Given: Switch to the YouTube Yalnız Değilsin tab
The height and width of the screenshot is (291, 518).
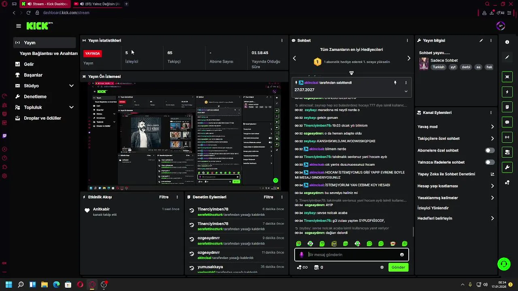Looking at the screenshot, I should [x=97, y=4].
